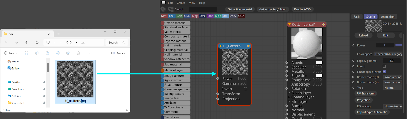Disable the Linear space invert checkbox

coord(384,72)
